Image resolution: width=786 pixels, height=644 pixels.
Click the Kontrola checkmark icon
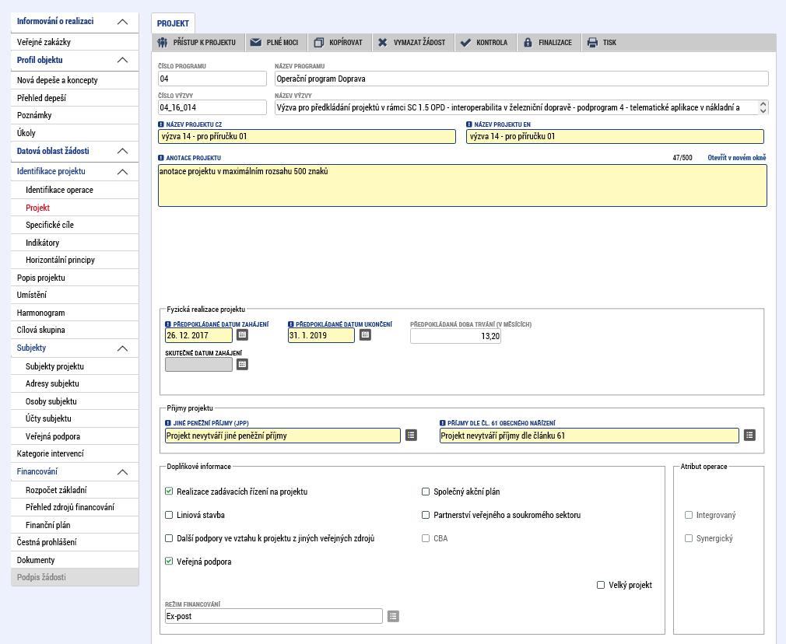(465, 43)
